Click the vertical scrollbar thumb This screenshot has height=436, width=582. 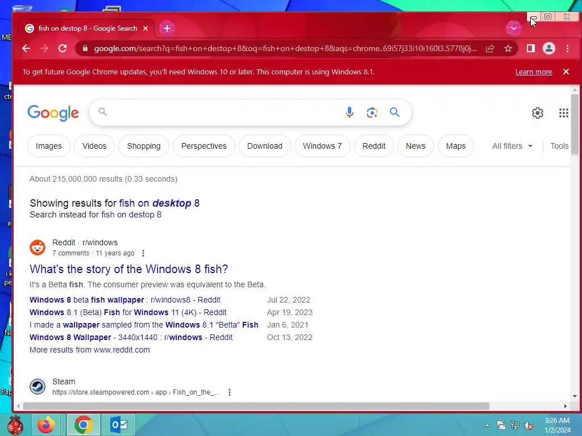[x=575, y=124]
